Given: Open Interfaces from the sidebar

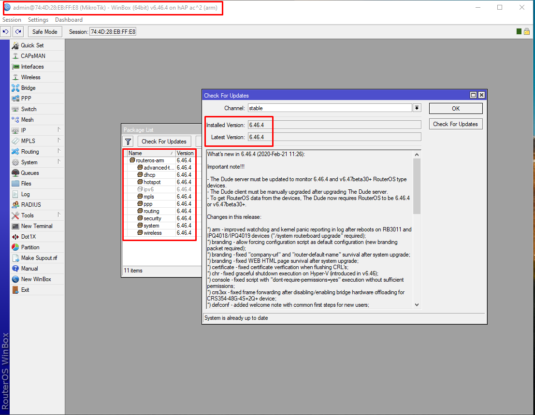Looking at the screenshot, I should click(37, 67).
